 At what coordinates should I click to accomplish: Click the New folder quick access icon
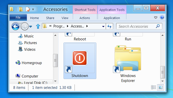pyautogui.click(x=21, y=9)
